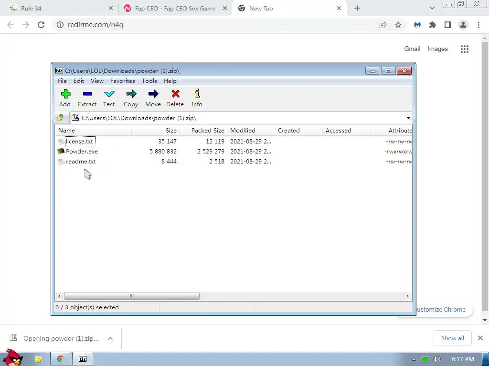Open the Malwarebytes extension icon

coord(417,25)
